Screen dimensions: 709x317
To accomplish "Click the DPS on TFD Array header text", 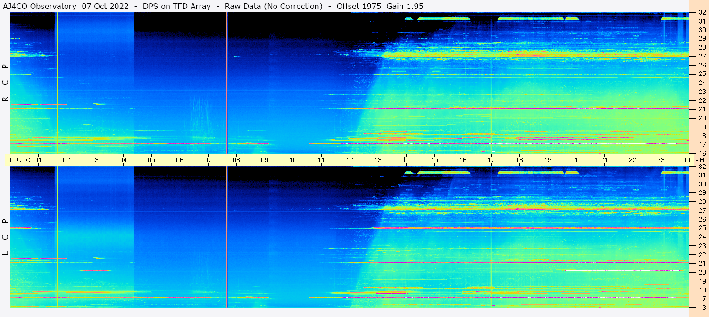I will tap(176, 6).
